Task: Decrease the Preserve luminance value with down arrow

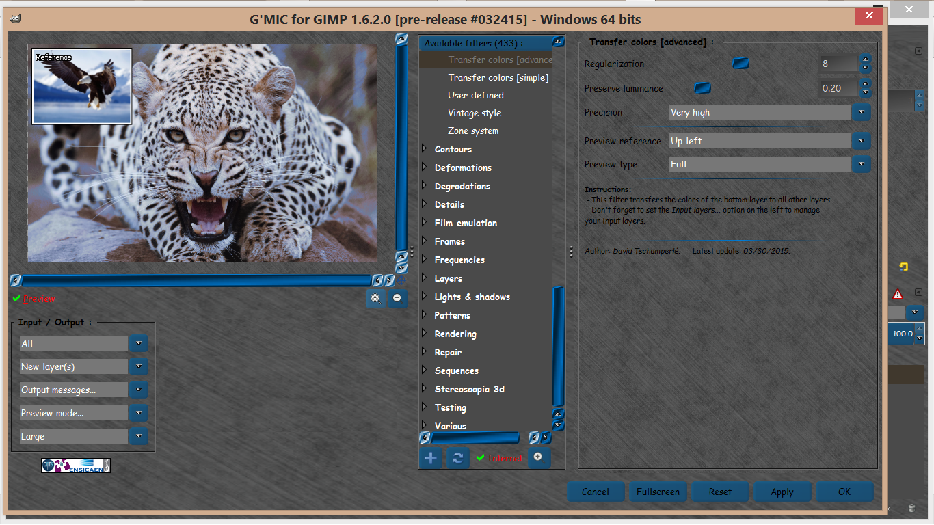Action: click(x=866, y=93)
